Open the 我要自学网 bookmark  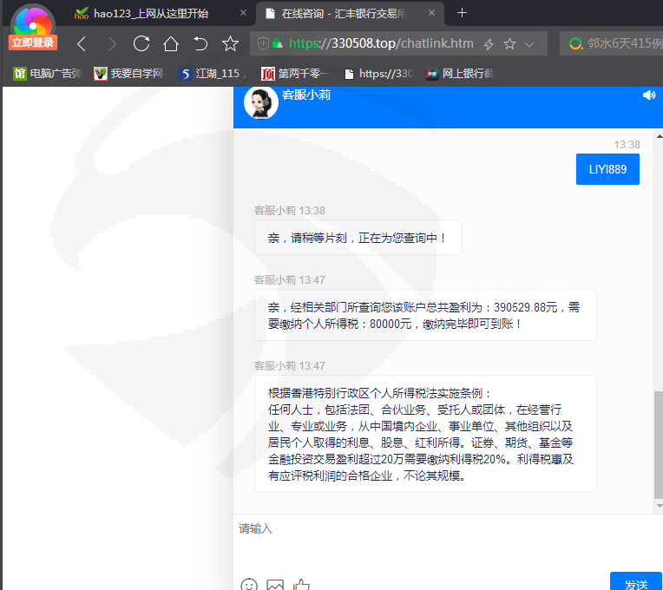coord(128,74)
